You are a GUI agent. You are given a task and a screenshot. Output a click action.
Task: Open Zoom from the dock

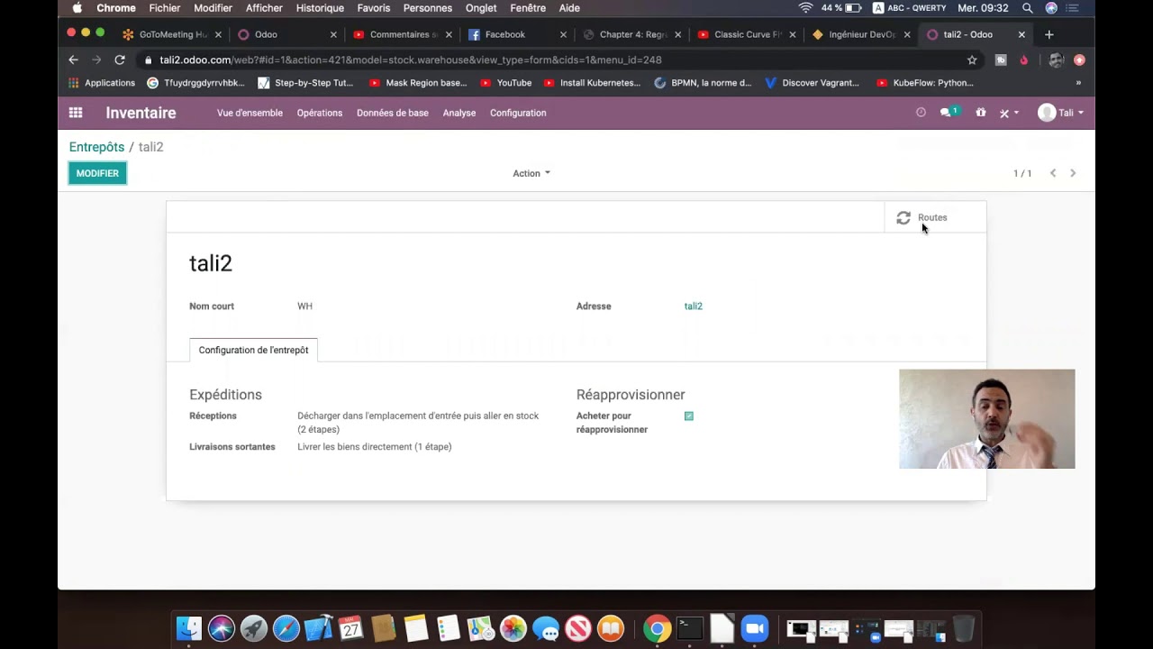755,628
